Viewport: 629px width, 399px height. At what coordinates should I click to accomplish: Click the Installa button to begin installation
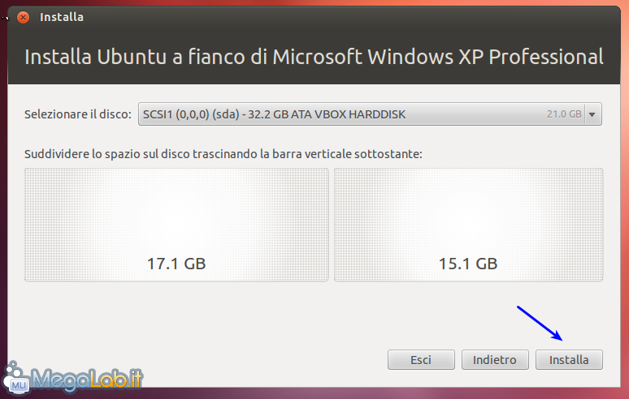tap(569, 360)
